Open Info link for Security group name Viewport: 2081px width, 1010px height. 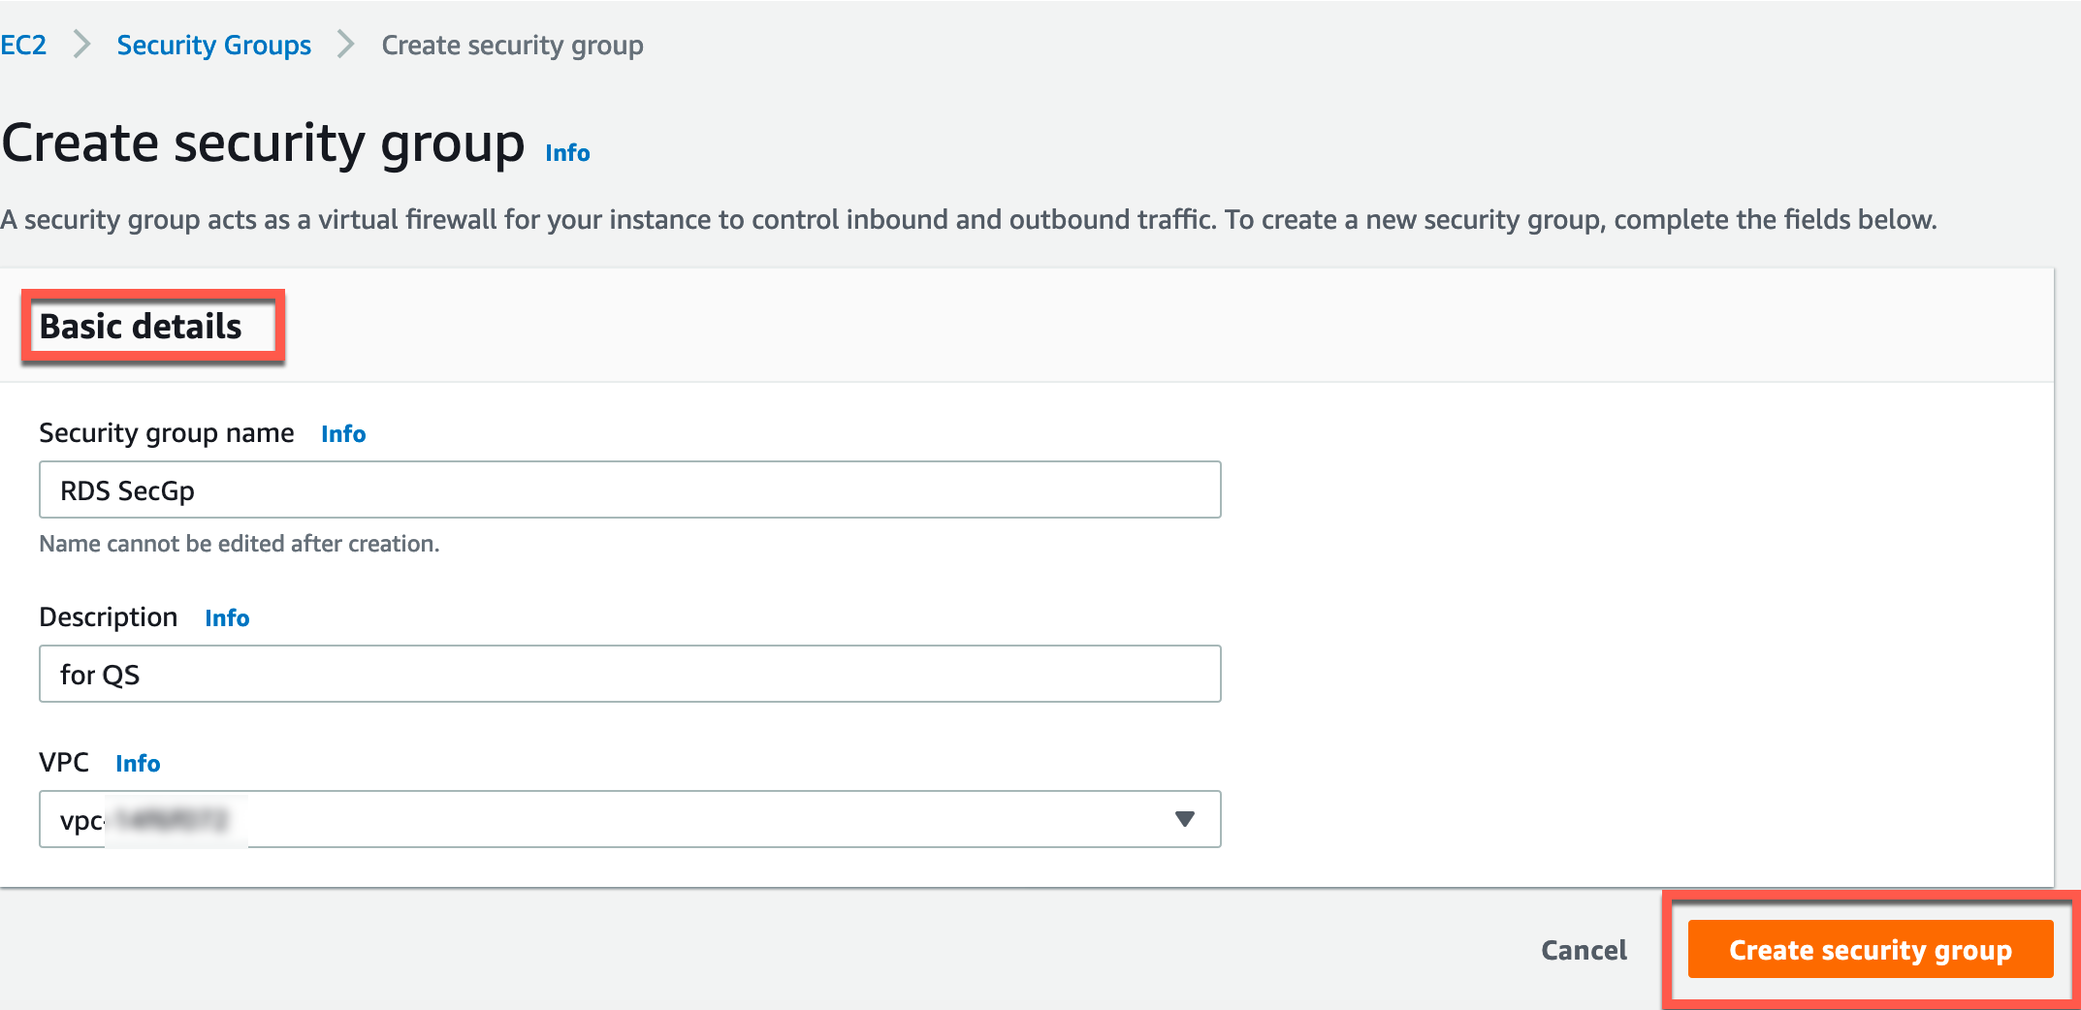coord(343,434)
